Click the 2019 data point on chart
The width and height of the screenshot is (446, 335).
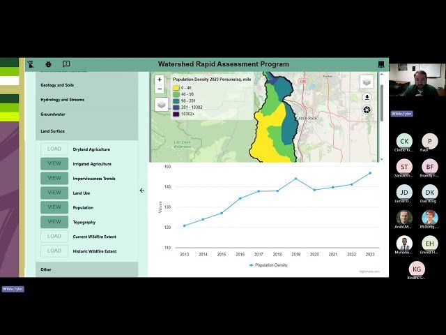tap(295, 179)
